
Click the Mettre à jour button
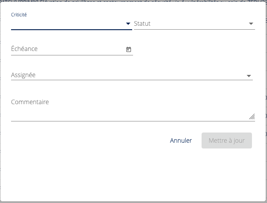226,141
